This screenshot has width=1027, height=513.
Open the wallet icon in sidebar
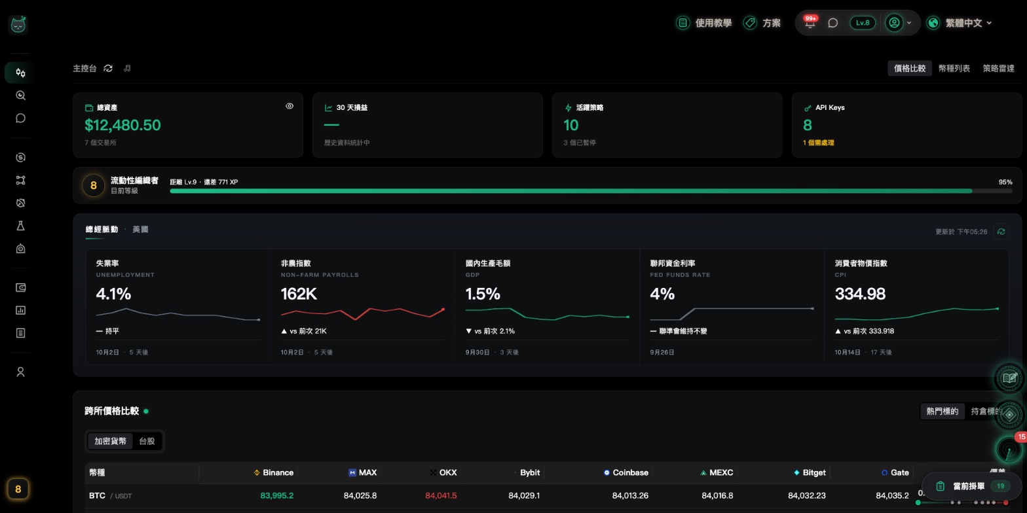coord(20,288)
